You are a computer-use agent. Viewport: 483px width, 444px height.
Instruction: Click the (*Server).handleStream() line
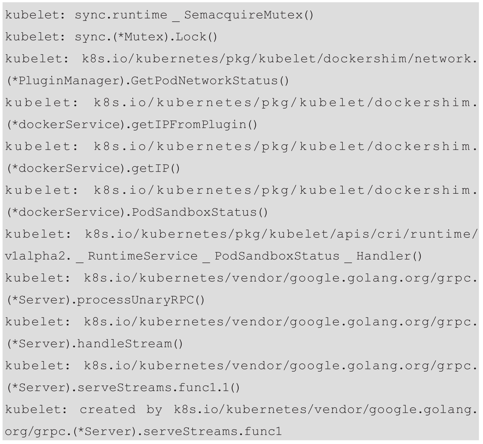(94, 344)
